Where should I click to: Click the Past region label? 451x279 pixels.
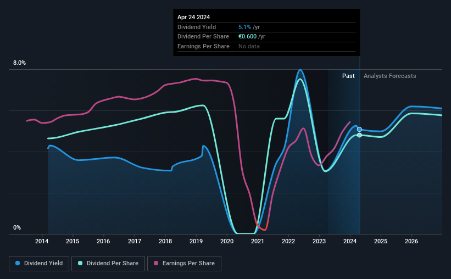pyautogui.click(x=348, y=76)
